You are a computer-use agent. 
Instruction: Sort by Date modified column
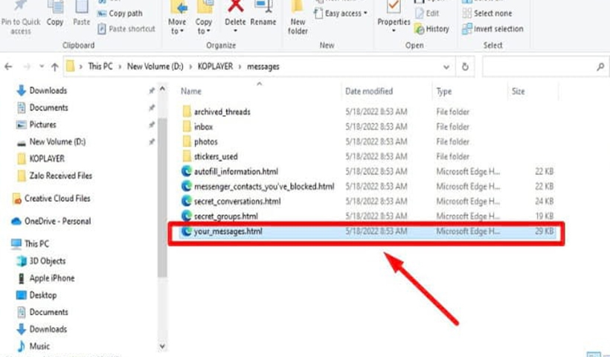tap(369, 91)
